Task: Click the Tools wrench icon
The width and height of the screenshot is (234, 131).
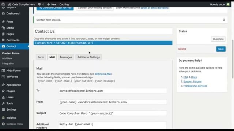Action: 3,103
